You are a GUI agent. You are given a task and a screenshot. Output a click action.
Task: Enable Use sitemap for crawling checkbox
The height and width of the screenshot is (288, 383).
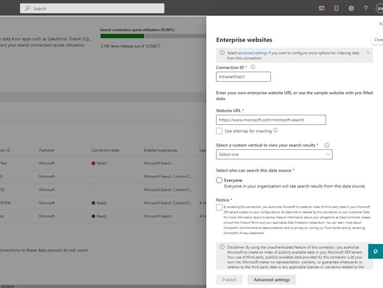(x=219, y=131)
